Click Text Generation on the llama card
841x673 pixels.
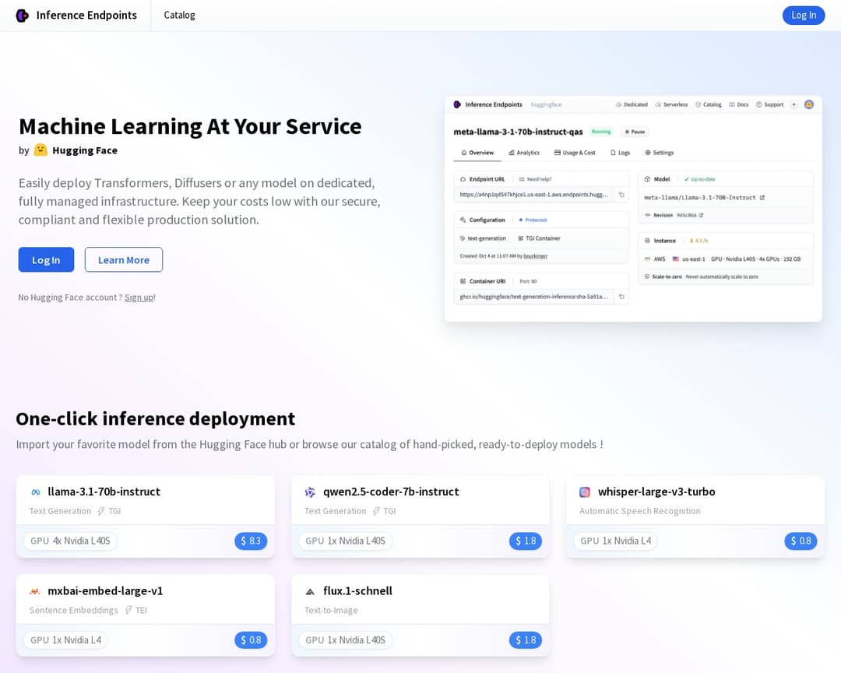point(60,511)
